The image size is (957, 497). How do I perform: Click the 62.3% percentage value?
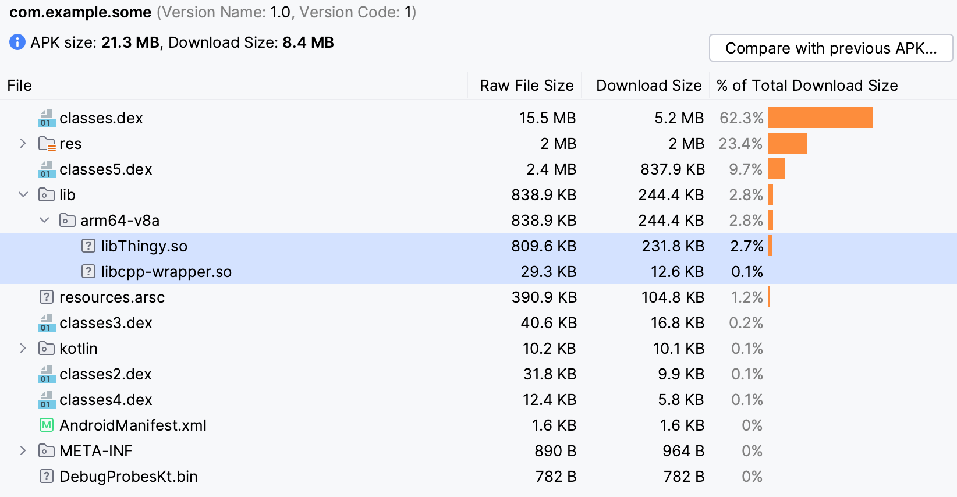pyautogui.click(x=742, y=118)
